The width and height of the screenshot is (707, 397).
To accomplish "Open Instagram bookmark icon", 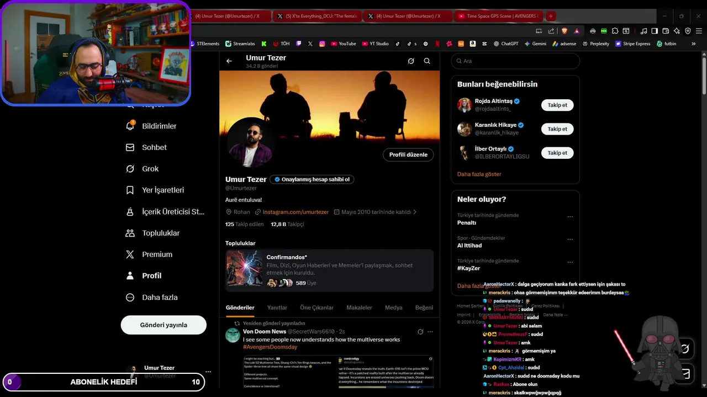I will tap(322, 44).
